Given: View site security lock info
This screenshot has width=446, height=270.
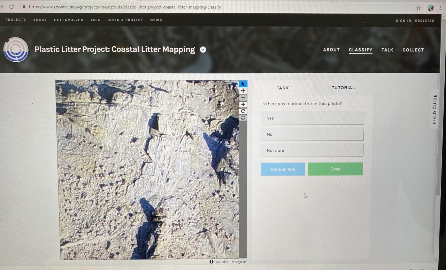Looking at the screenshot, I should point(24,7).
